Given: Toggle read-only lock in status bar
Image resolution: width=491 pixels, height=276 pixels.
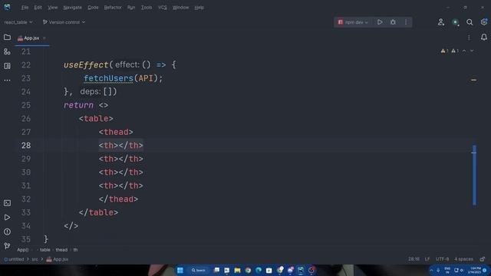Looking at the screenshot, I should tap(483, 259).
